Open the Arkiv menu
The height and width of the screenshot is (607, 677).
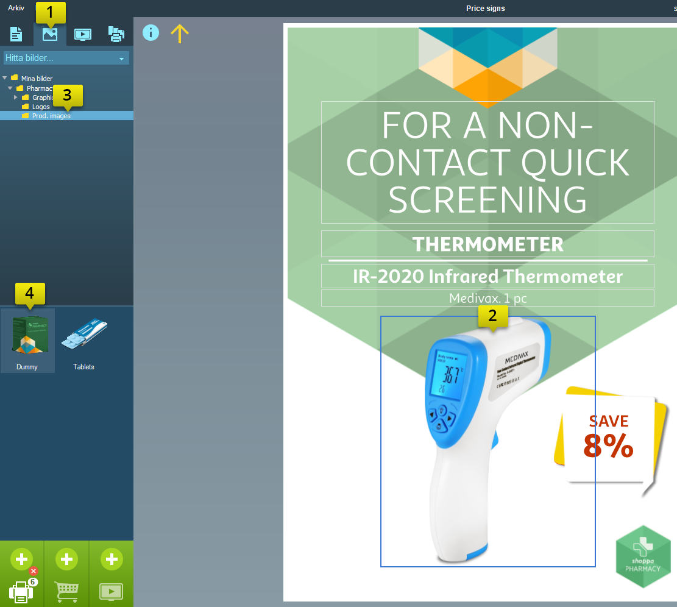(16, 8)
